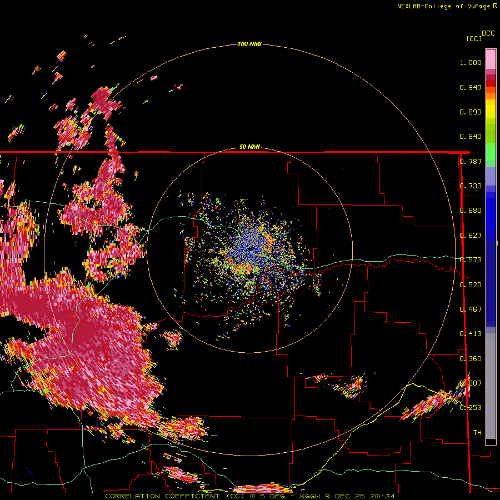
Task: Click the 0.680 legend value
Action: click(x=471, y=211)
